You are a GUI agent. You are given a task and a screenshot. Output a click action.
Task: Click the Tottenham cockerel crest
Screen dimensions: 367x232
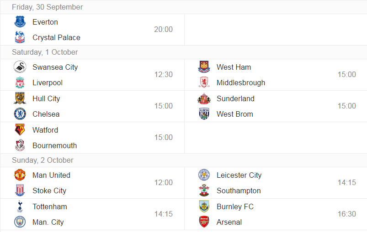pyautogui.click(x=20, y=206)
